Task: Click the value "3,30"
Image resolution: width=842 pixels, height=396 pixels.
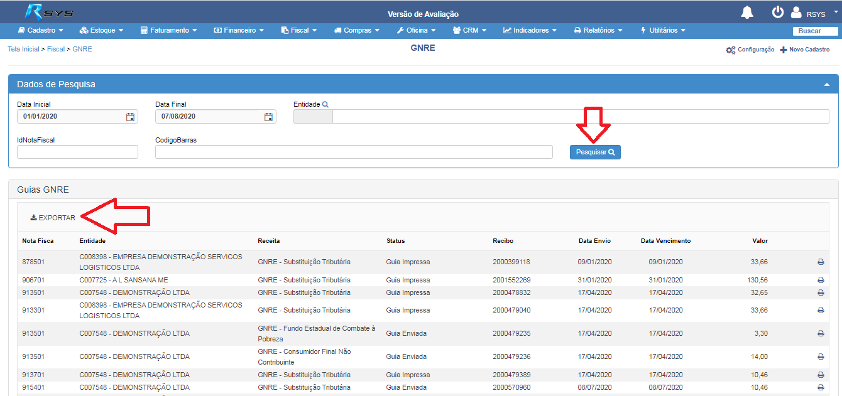Action: [761, 333]
